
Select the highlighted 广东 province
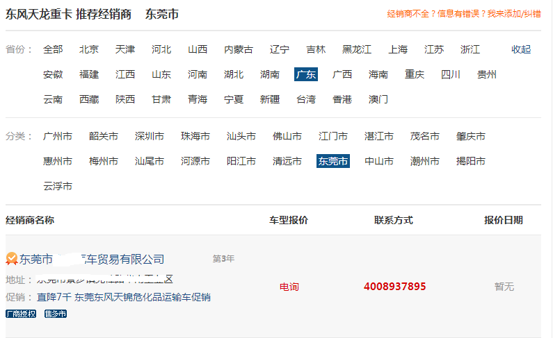click(x=306, y=74)
